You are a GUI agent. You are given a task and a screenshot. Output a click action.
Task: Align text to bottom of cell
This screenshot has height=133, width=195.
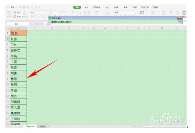tap(81, 12)
